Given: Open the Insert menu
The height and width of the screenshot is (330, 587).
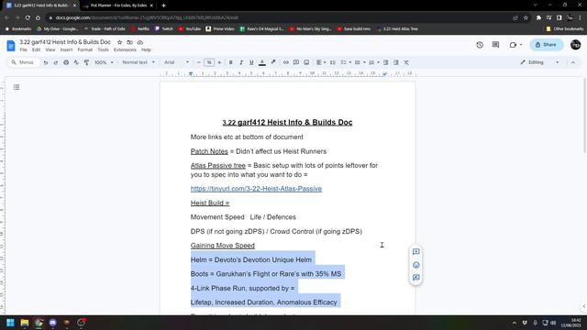Looking at the screenshot, I should coord(66,49).
